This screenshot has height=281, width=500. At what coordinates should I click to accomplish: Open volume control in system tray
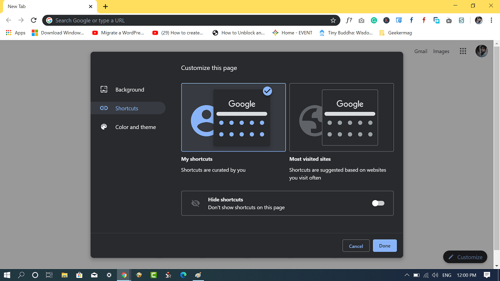(435, 275)
